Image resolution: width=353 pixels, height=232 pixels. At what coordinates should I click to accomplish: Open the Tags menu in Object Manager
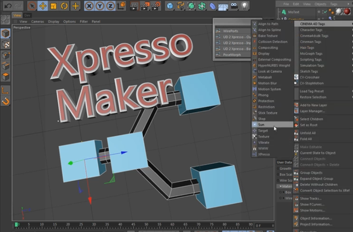[334, 4]
